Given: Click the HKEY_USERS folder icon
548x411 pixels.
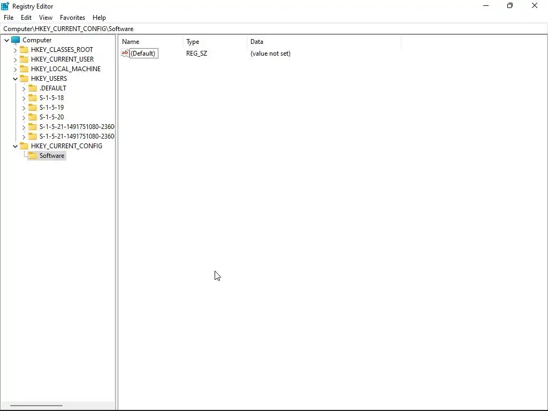Looking at the screenshot, I should click(x=24, y=78).
